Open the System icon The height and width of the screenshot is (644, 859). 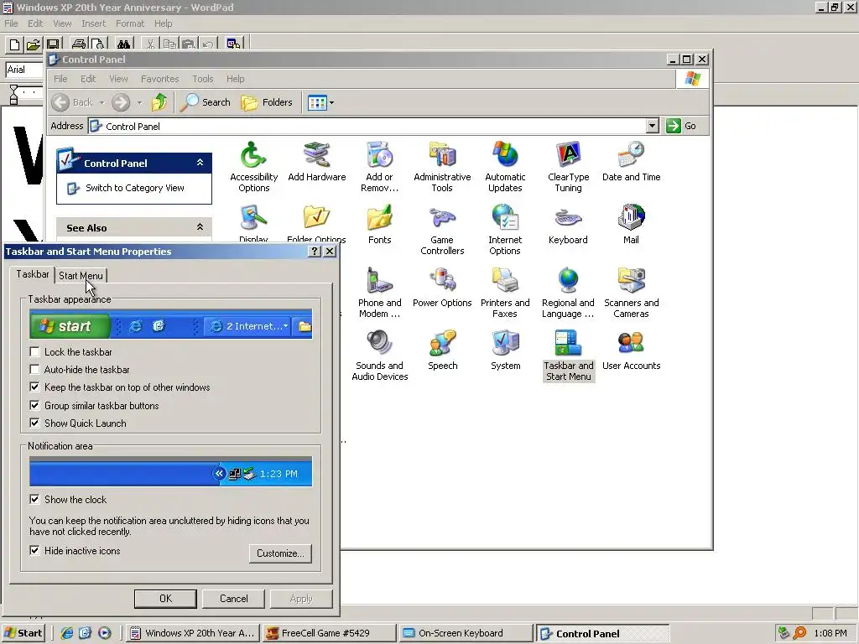click(x=505, y=351)
